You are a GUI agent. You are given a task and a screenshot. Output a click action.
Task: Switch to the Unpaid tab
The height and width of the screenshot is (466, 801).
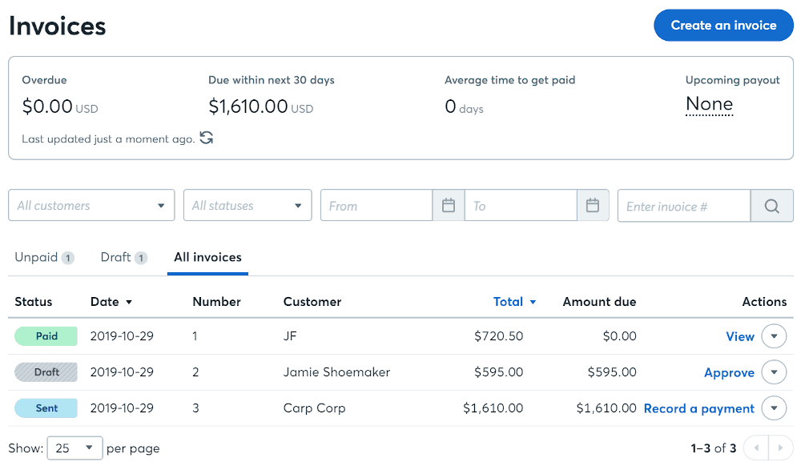coord(44,257)
